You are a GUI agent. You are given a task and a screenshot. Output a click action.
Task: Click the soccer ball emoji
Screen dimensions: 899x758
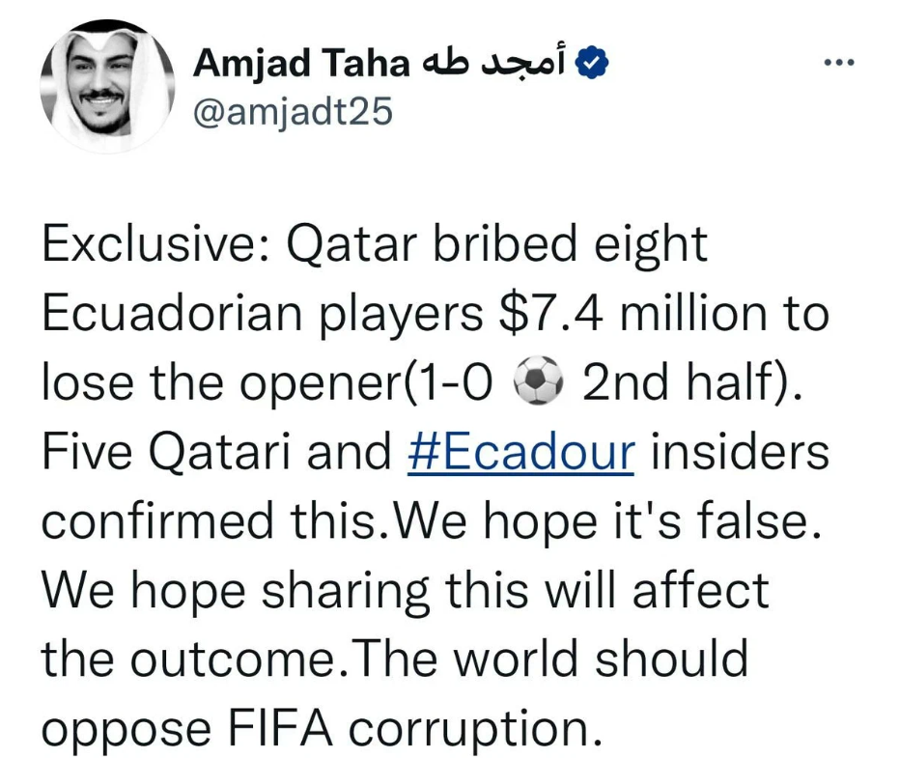[537, 381]
